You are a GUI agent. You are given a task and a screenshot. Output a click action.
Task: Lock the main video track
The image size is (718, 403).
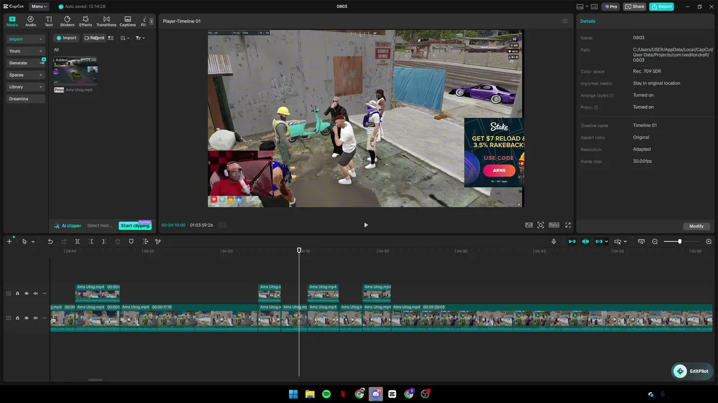pyautogui.click(x=17, y=318)
